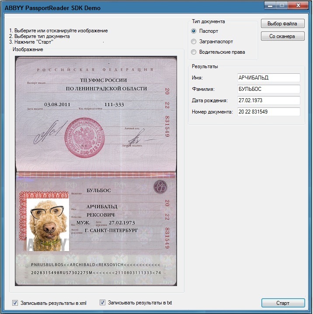
Task: Click the 'Имя' field with АРЧИБАЛЬД
Action: pos(269,78)
